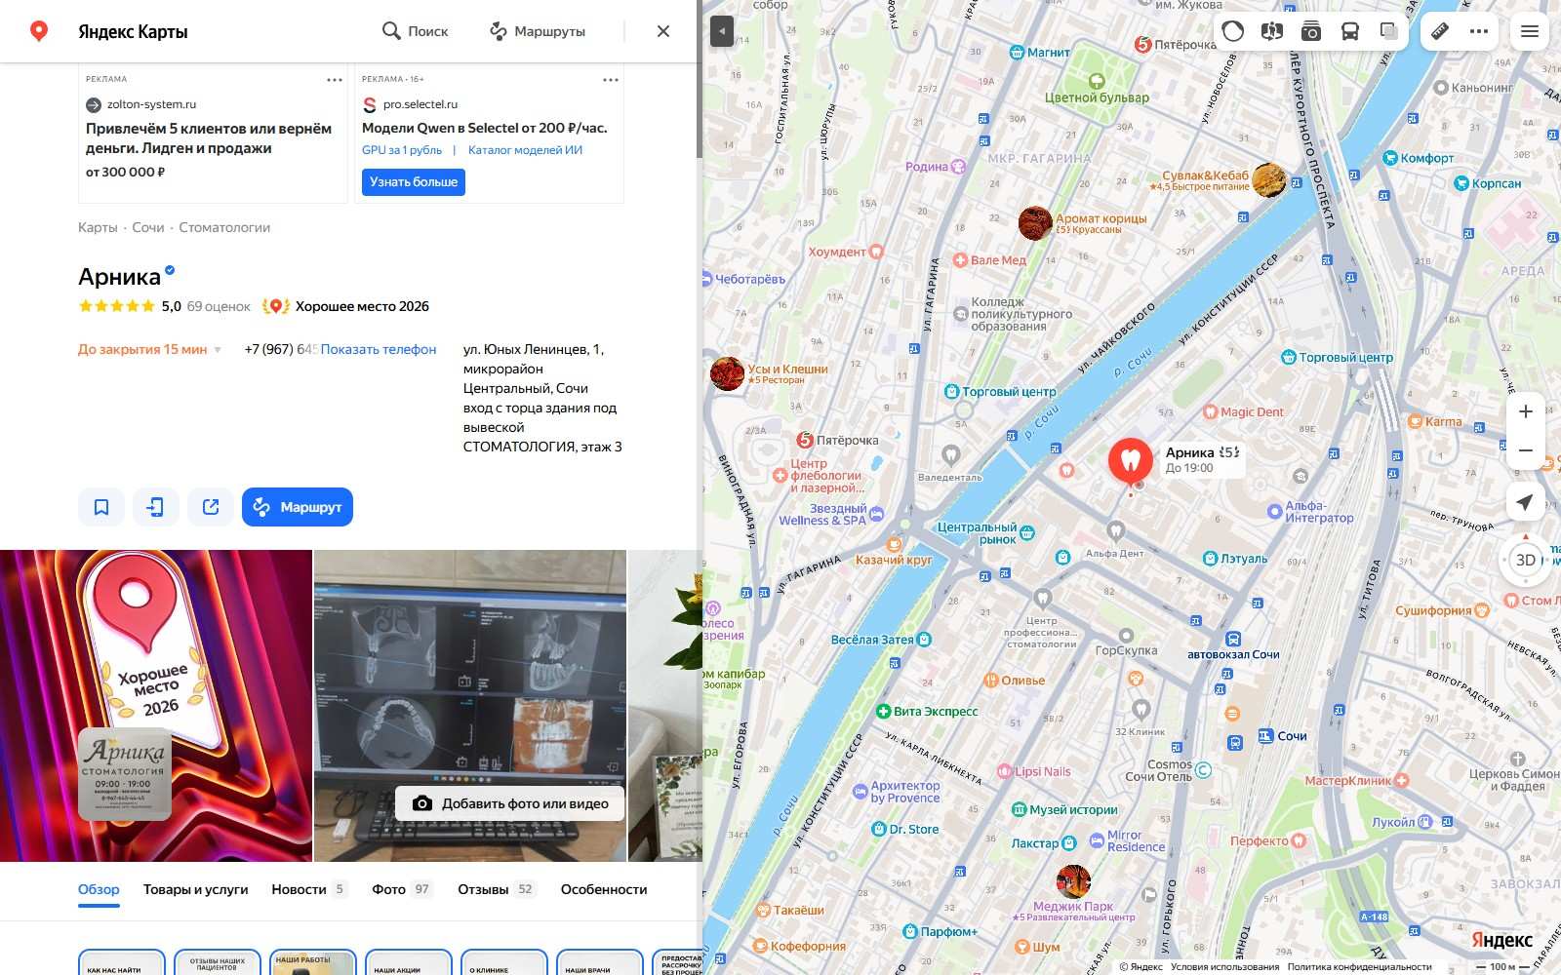Go to Сочи breadcrumb

tap(148, 227)
